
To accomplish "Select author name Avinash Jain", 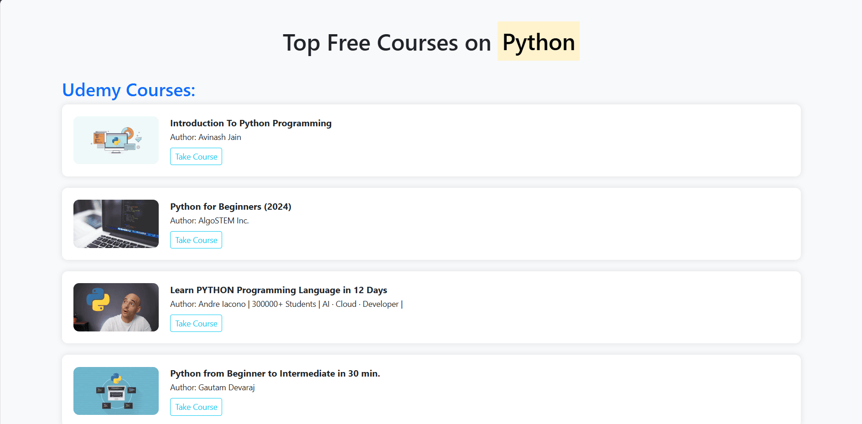I will click(x=205, y=137).
